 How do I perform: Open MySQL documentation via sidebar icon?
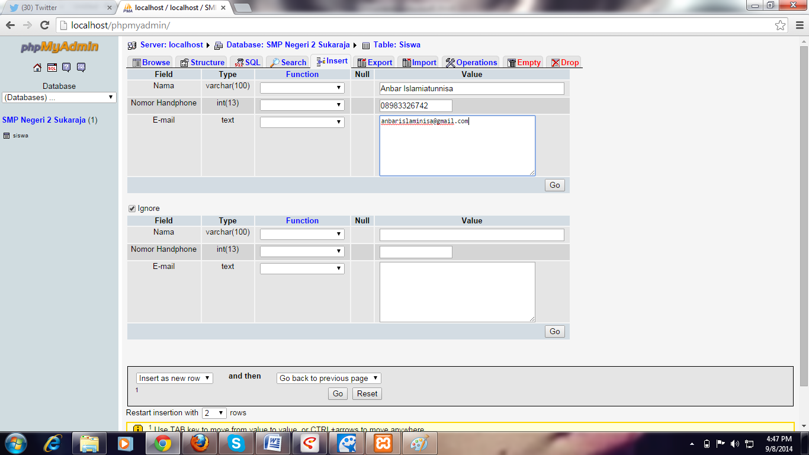point(81,67)
